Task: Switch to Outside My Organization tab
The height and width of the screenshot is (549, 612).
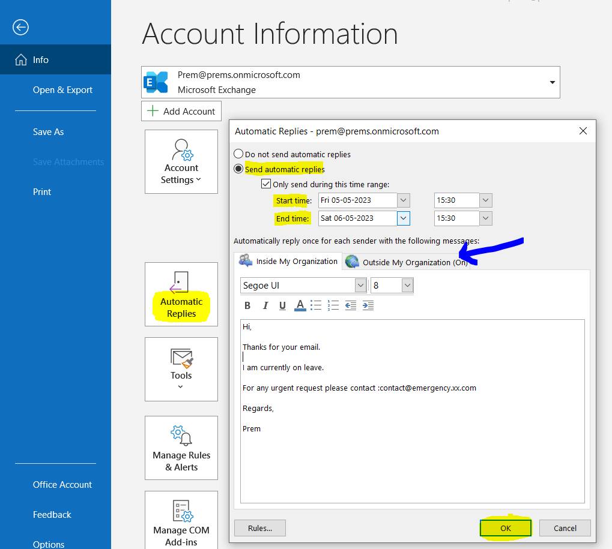Action: pyautogui.click(x=407, y=262)
